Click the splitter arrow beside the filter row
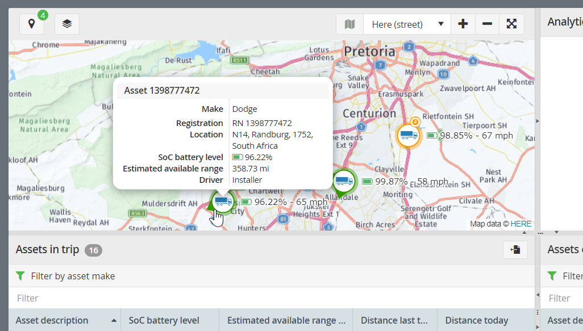The height and width of the screenshot is (331, 583). point(538,295)
